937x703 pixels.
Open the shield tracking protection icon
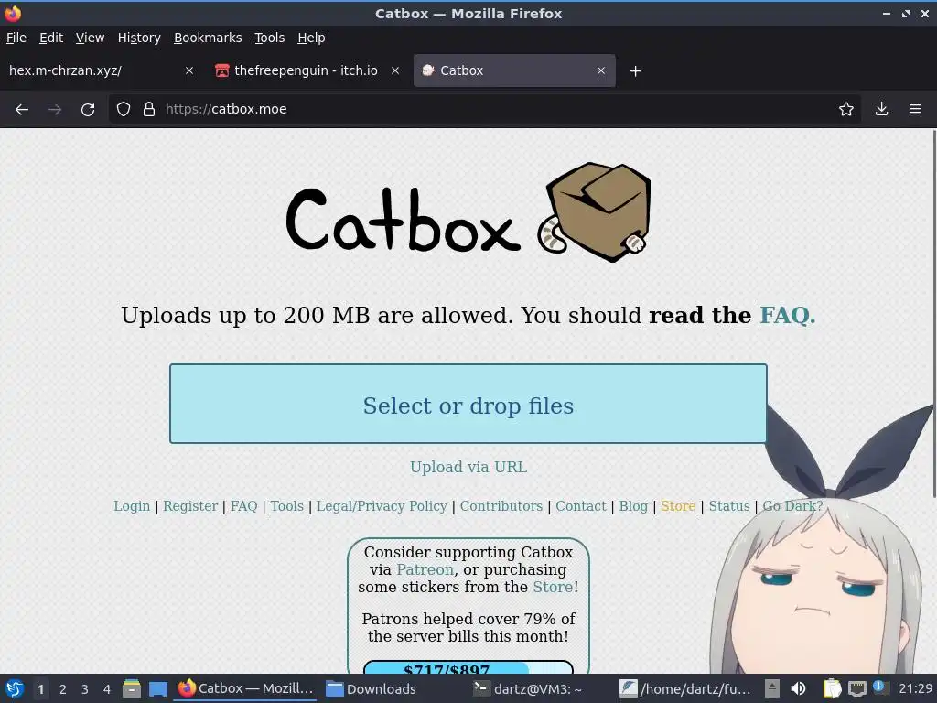[124, 110]
